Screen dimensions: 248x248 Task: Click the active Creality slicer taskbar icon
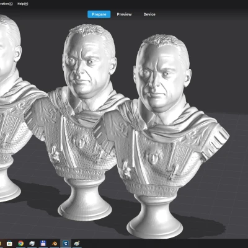[66, 243]
